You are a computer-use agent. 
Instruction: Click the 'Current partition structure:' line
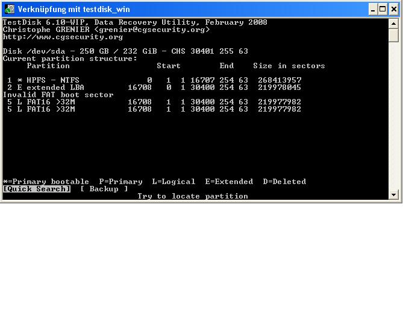pos(70,59)
